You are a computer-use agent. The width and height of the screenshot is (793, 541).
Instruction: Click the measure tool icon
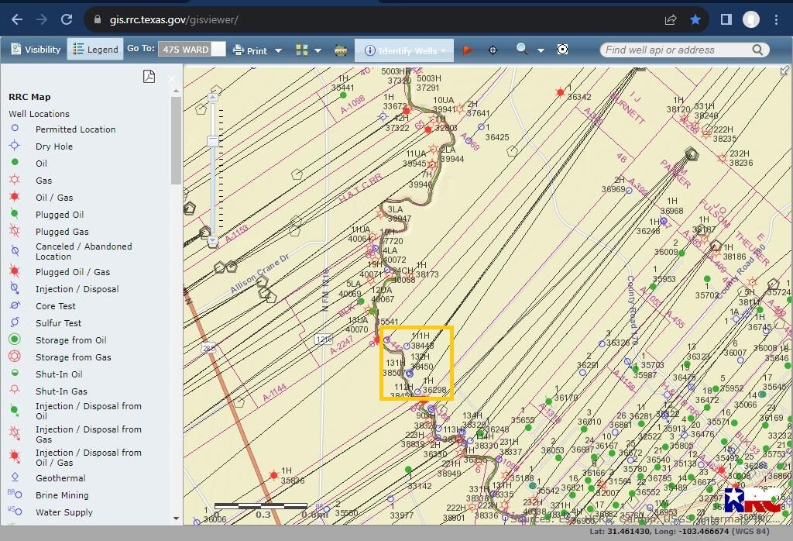click(x=341, y=50)
